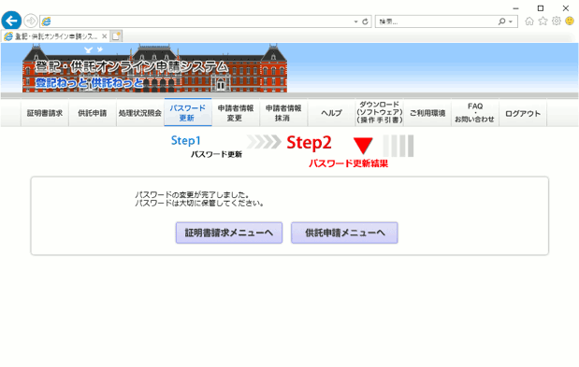Open the browser home page icon
The width and height of the screenshot is (579, 367).
[529, 21]
